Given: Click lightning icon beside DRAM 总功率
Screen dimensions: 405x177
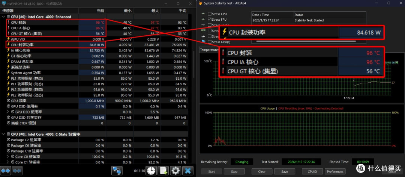Looking at the screenshot, I should pyautogui.click(x=8, y=62).
